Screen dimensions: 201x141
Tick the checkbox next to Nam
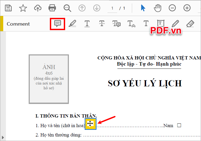point(179,125)
